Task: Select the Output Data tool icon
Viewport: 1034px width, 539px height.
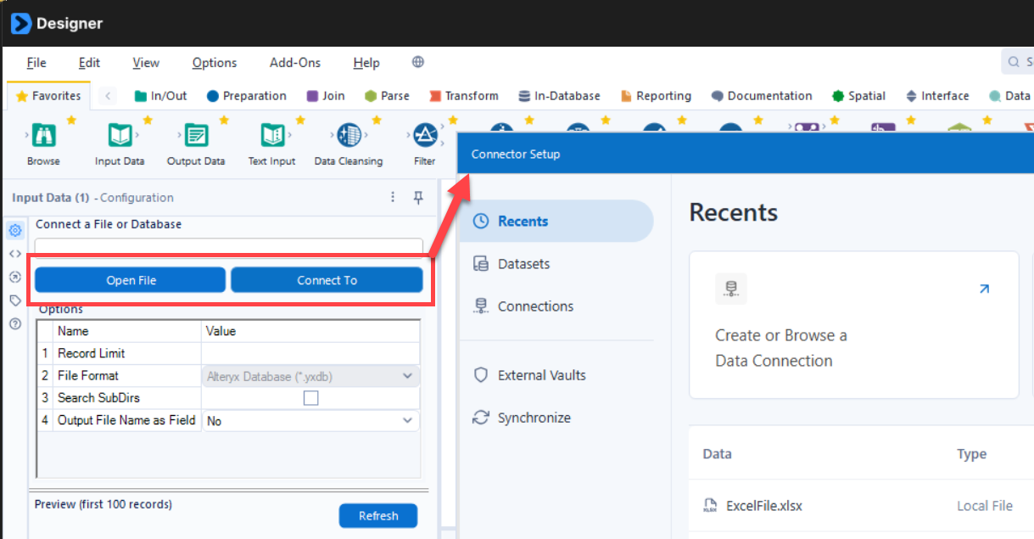Action: [x=196, y=136]
